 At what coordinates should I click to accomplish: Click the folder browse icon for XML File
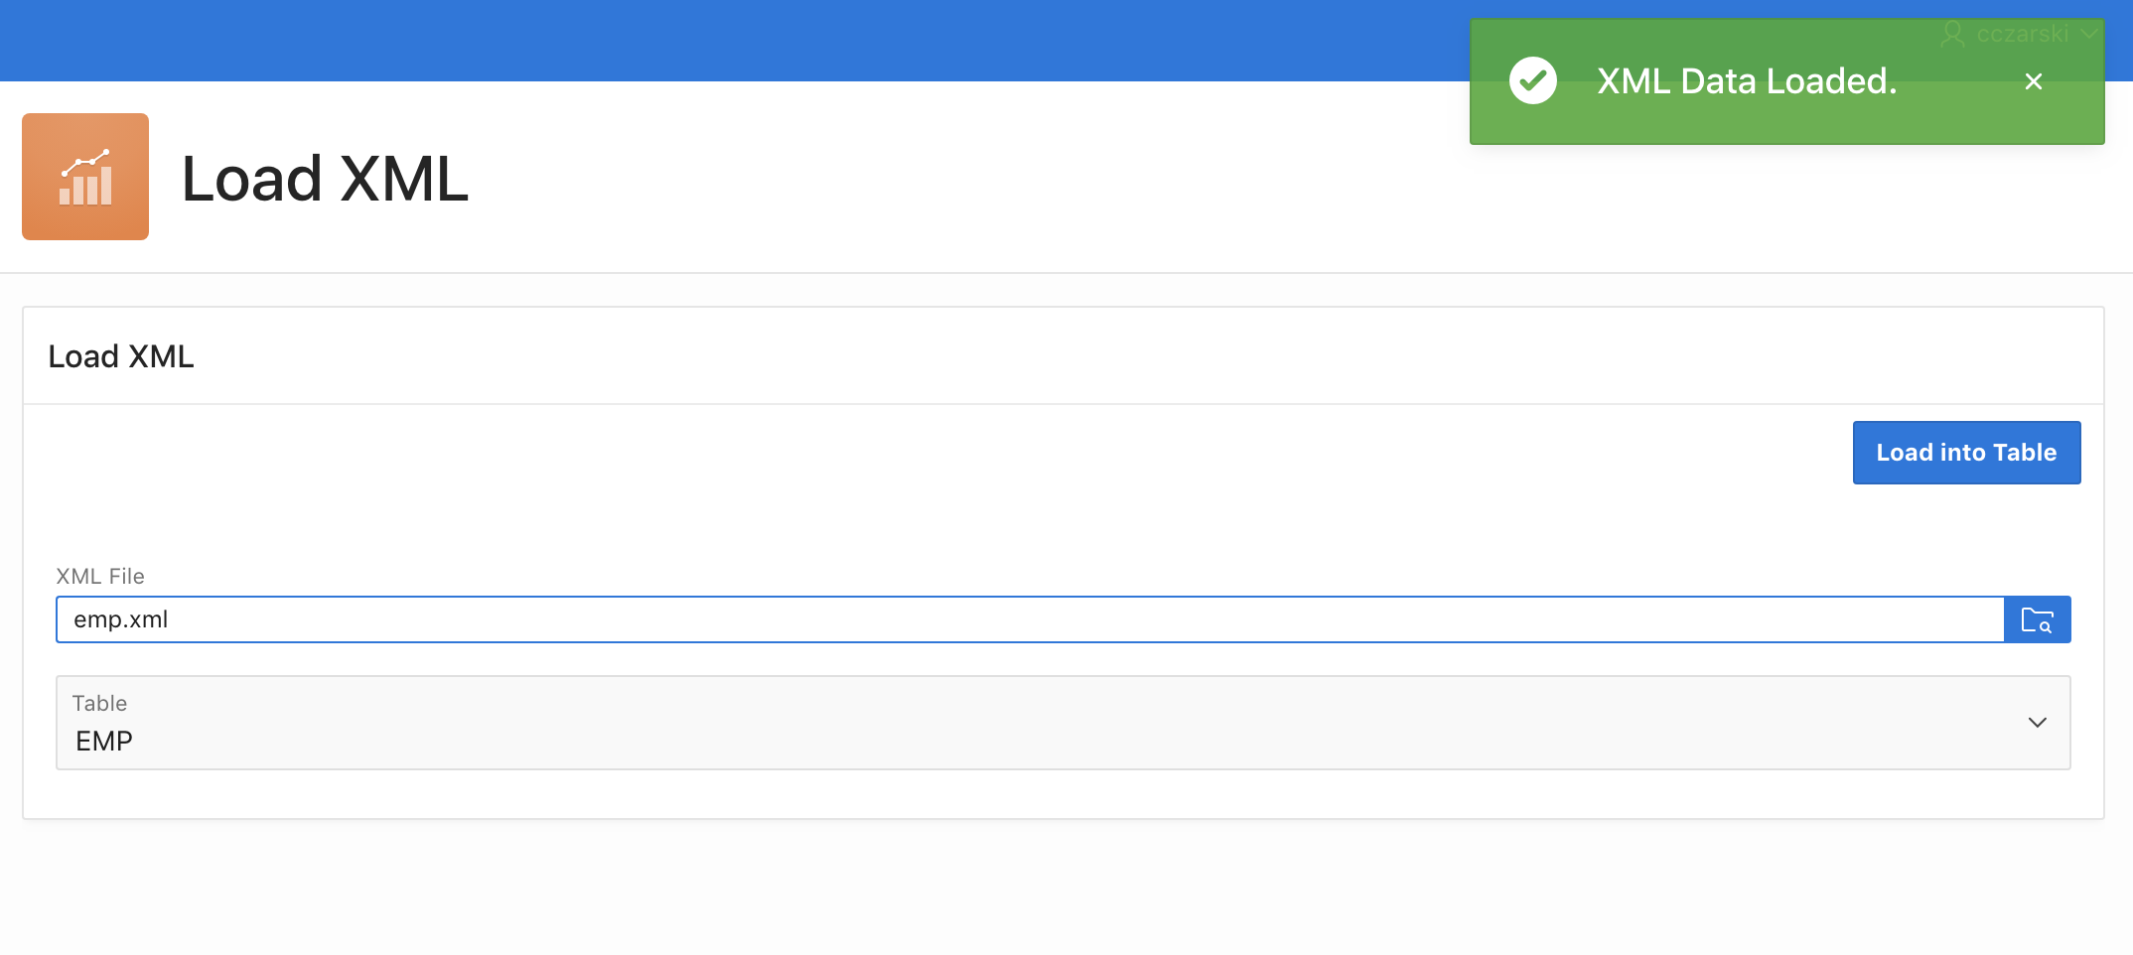point(2037,619)
